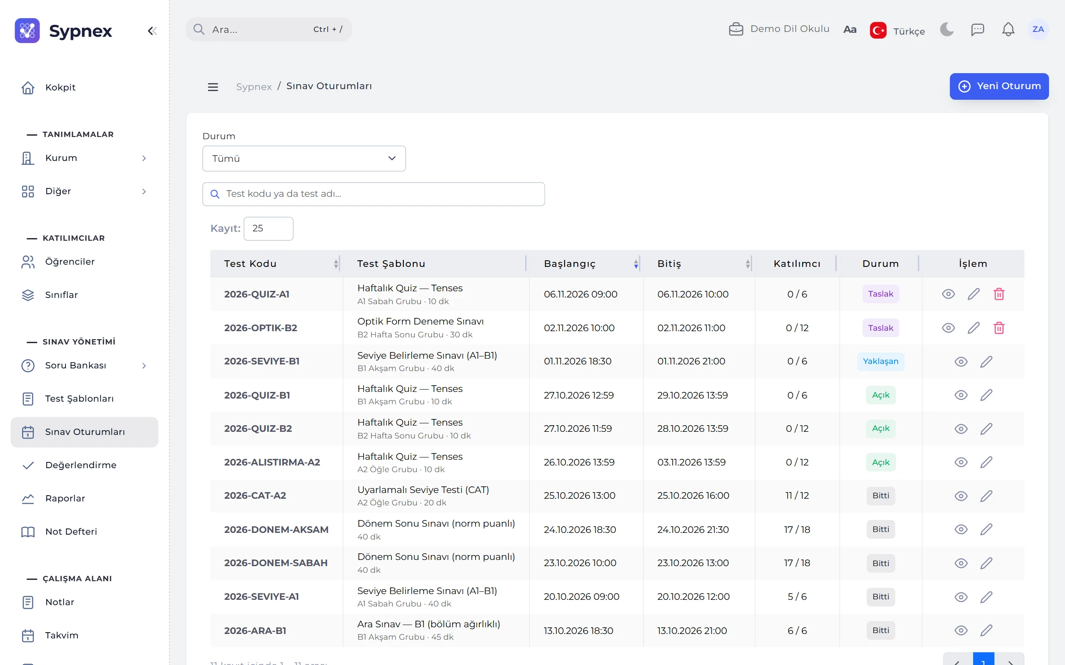Edit the 2026-CAT-A2 session

coord(986,496)
